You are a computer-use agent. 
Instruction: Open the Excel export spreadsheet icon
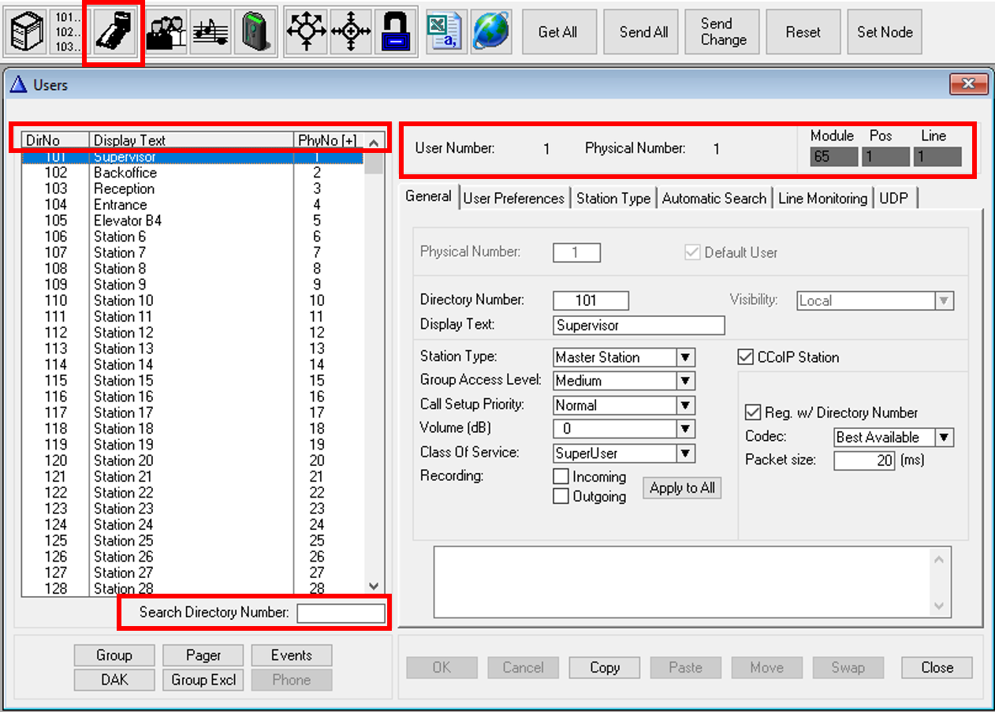[x=446, y=32]
